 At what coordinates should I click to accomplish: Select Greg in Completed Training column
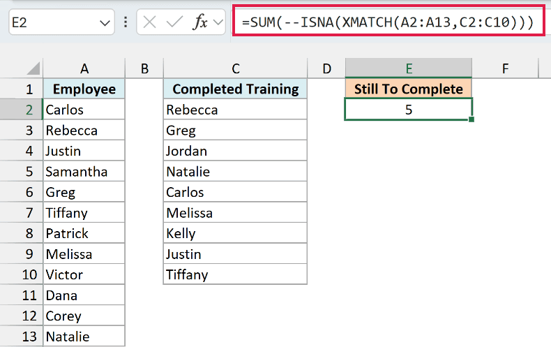click(x=236, y=131)
